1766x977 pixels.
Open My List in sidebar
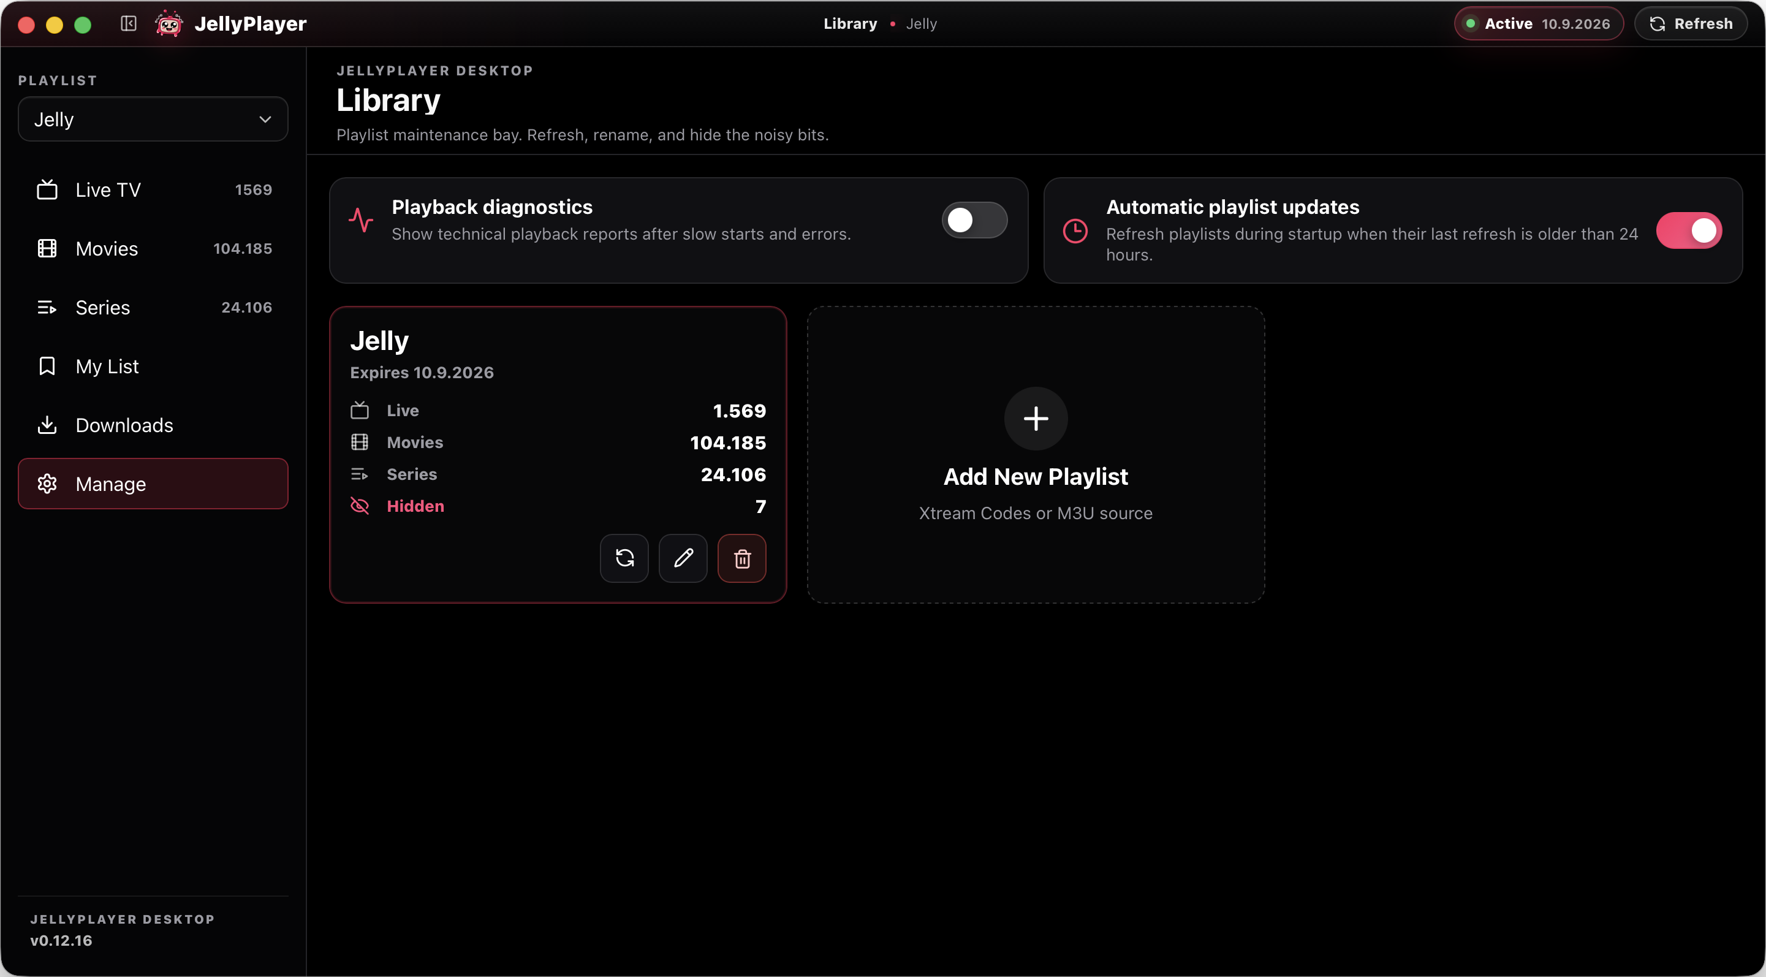point(153,366)
